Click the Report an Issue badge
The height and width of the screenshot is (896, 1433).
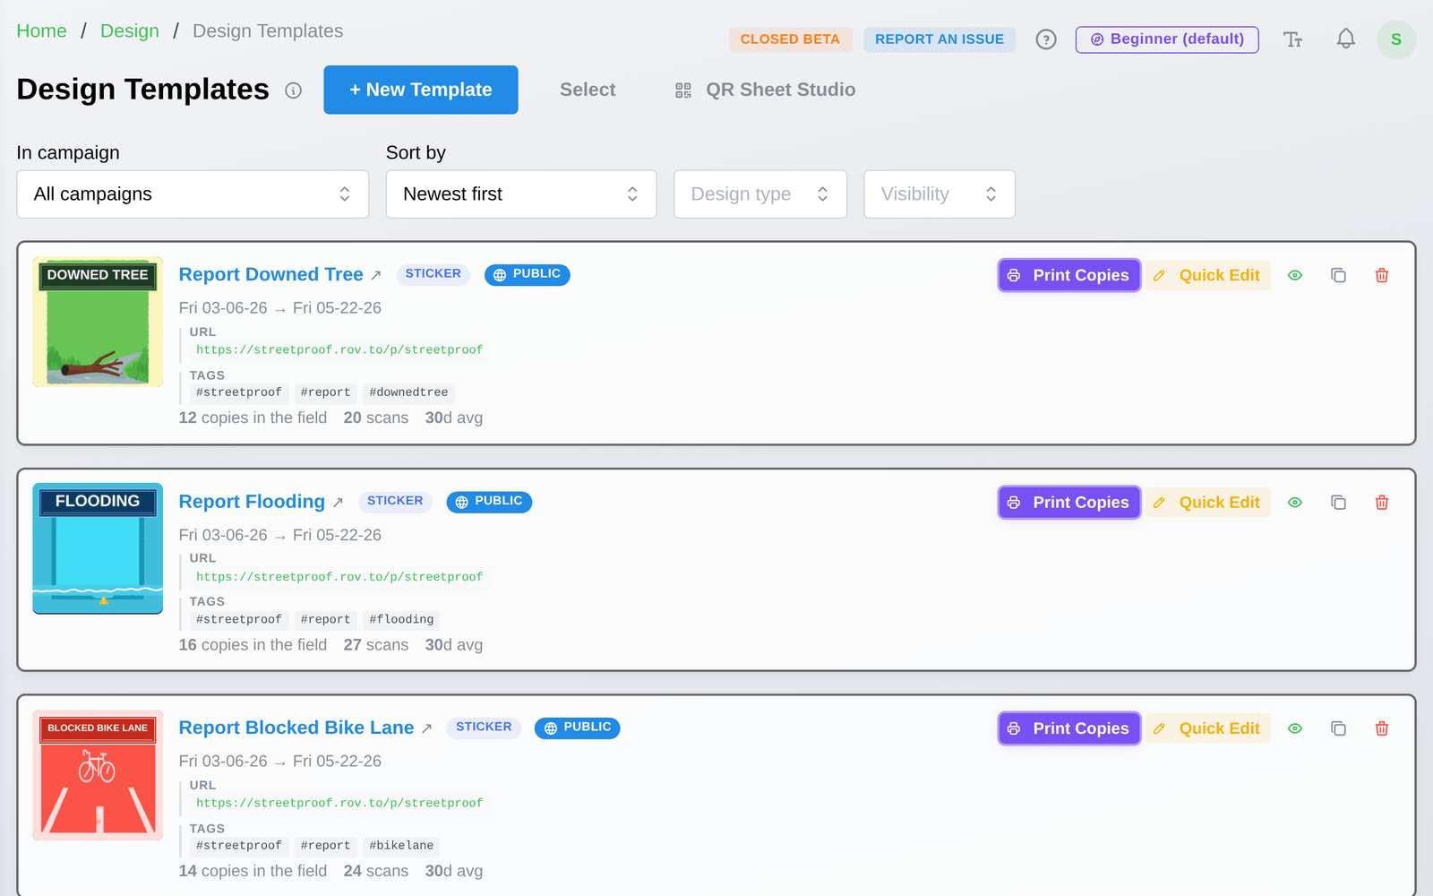(940, 39)
